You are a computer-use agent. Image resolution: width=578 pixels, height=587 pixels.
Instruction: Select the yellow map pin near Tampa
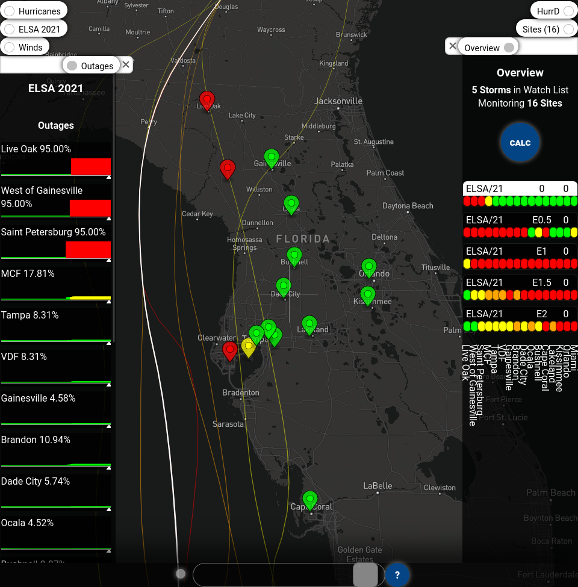click(248, 347)
